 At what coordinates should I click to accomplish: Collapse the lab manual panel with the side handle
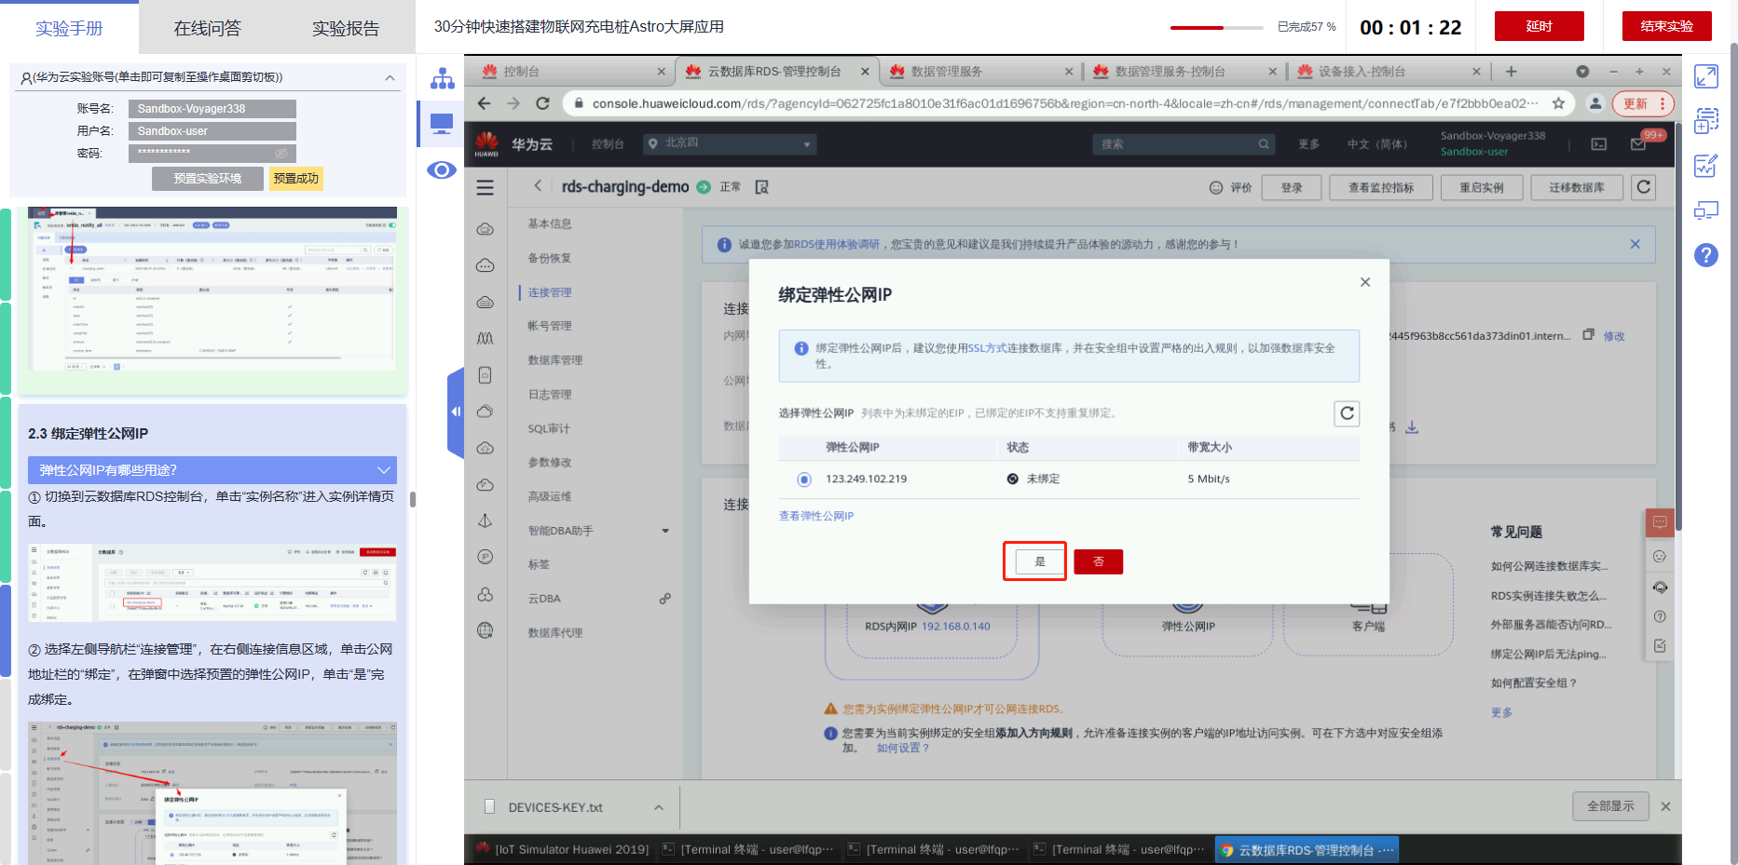456,412
